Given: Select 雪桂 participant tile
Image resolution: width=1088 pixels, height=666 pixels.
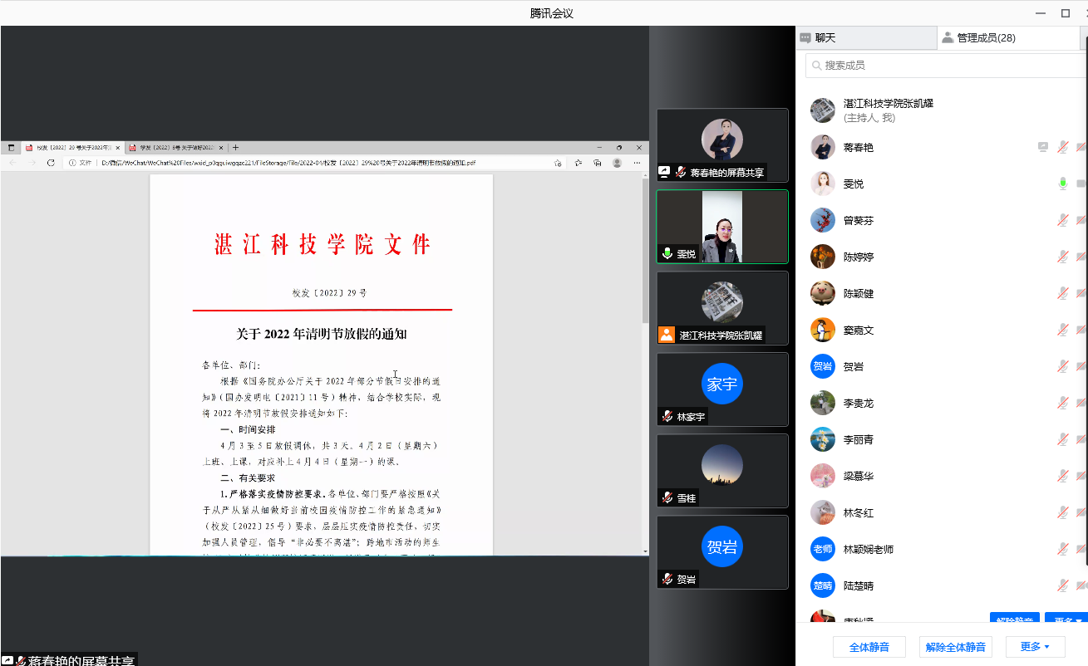Looking at the screenshot, I should [x=722, y=471].
